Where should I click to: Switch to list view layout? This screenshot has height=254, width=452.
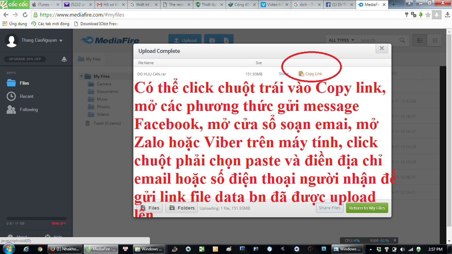tap(420, 40)
